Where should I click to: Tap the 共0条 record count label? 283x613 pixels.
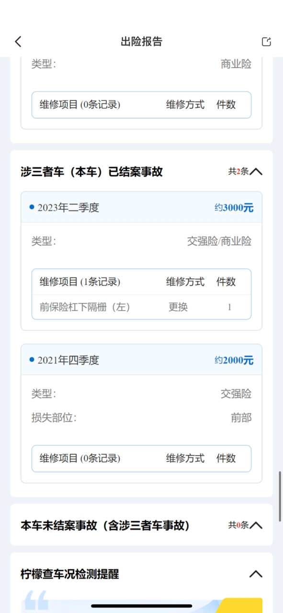click(x=238, y=525)
